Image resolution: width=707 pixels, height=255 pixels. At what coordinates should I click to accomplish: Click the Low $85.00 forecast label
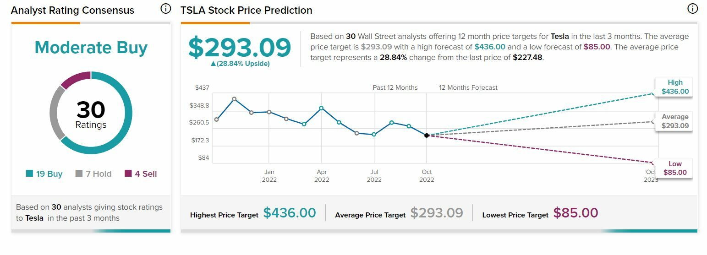pos(675,168)
